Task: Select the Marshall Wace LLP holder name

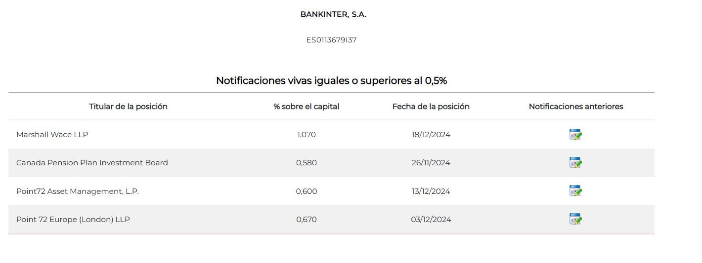Action: 52,135
